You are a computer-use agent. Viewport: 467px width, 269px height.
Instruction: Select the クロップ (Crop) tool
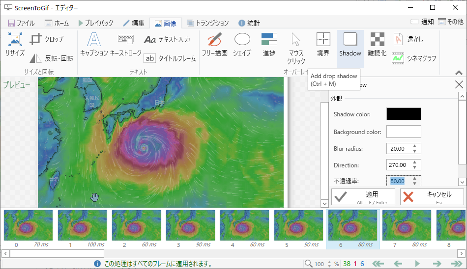tap(47, 39)
